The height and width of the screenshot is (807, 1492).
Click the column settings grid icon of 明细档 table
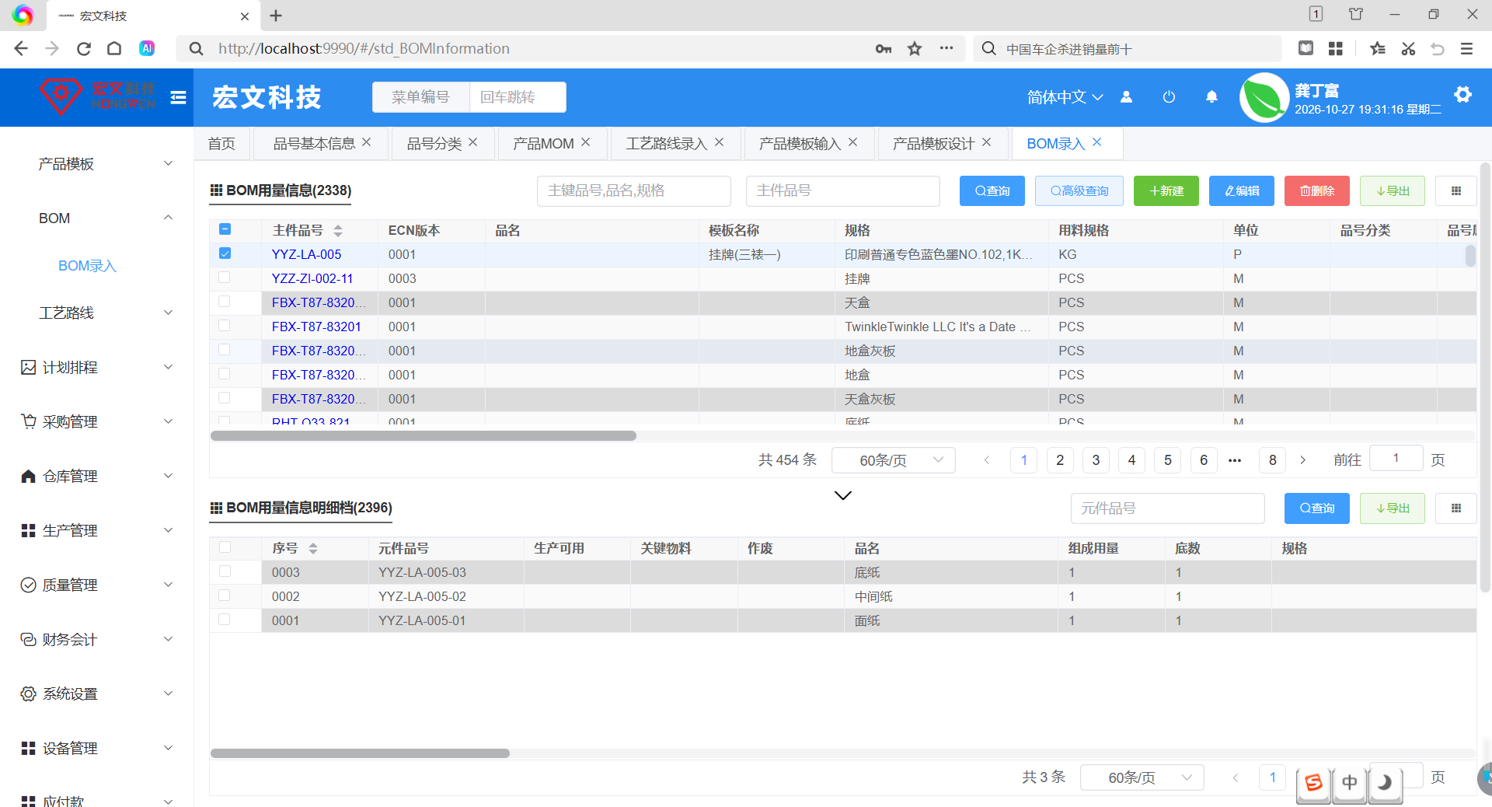[x=1456, y=508]
